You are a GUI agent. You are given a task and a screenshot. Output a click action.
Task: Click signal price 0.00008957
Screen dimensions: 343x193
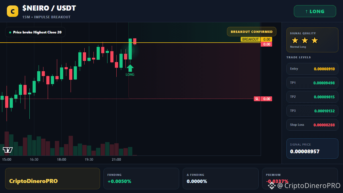pyautogui.click(x=305, y=152)
